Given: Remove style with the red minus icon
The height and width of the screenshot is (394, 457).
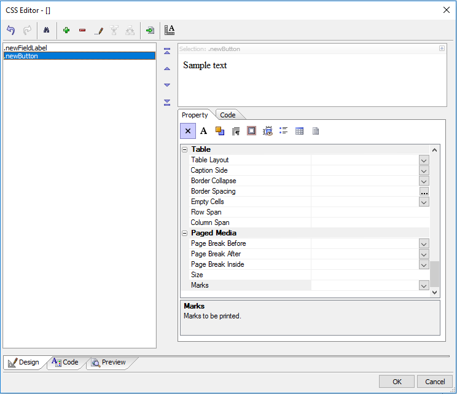Looking at the screenshot, I should click(x=82, y=30).
